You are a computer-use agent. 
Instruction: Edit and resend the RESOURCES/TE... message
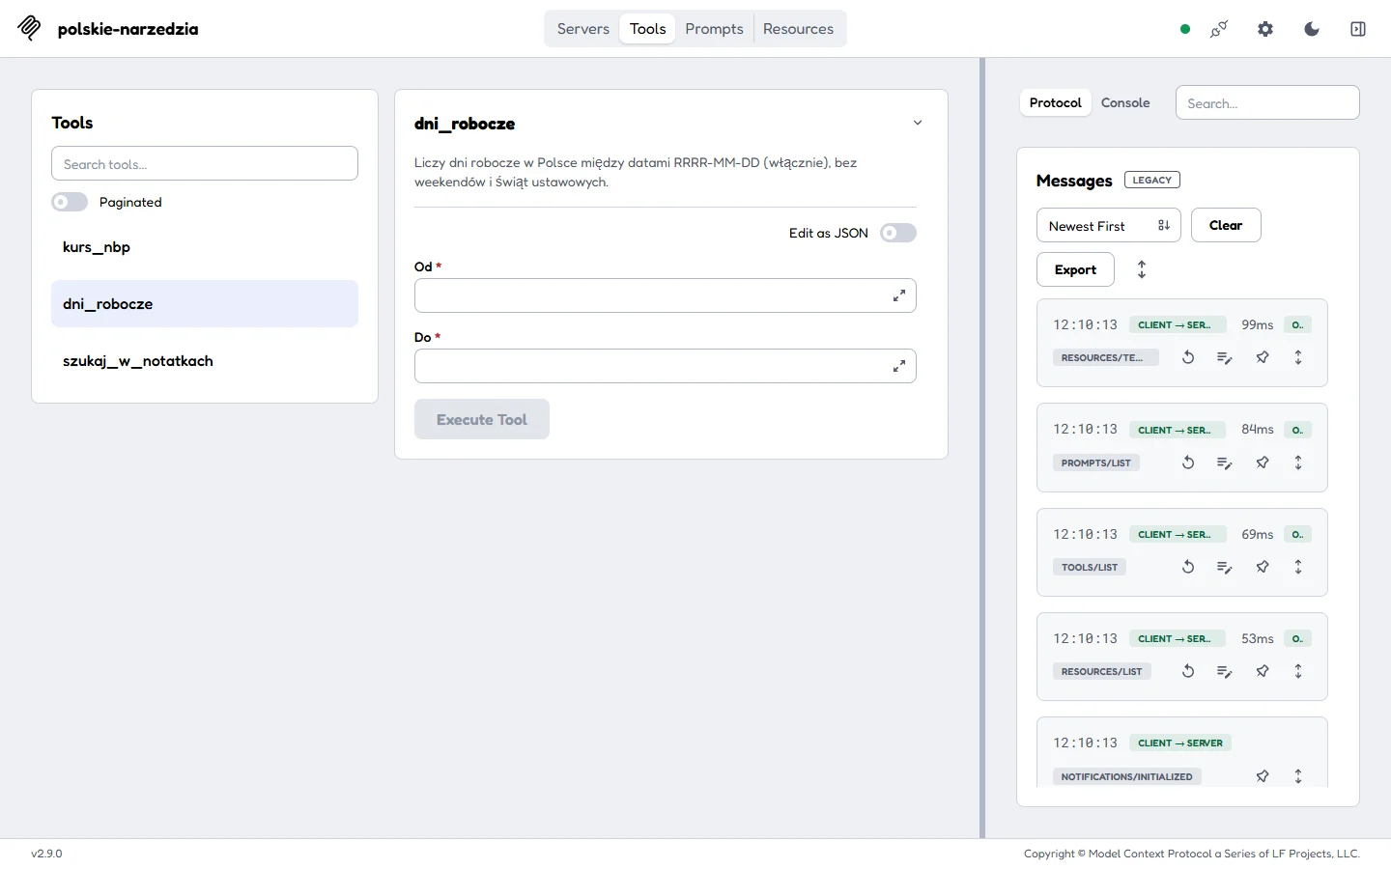[x=1225, y=357]
